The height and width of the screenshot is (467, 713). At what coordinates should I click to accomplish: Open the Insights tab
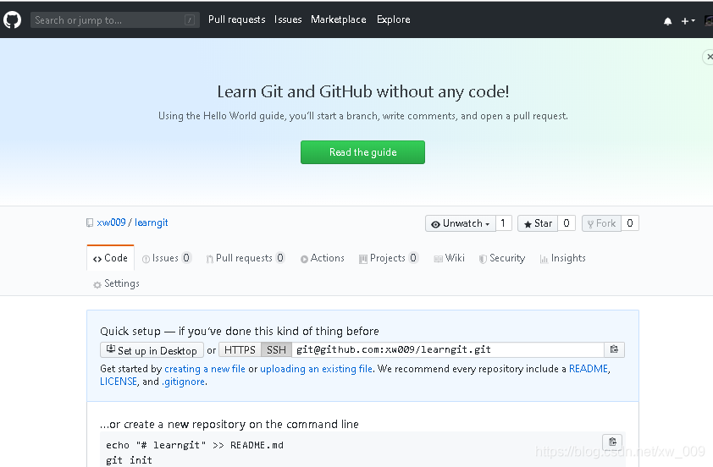562,258
